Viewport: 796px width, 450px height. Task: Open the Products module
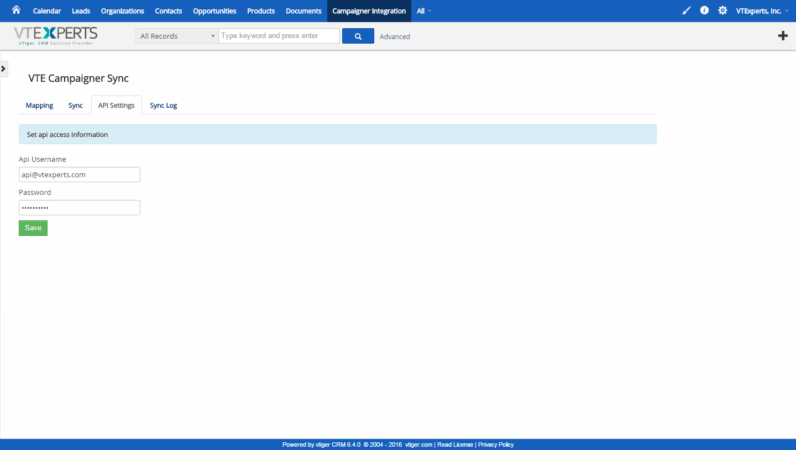click(x=261, y=11)
